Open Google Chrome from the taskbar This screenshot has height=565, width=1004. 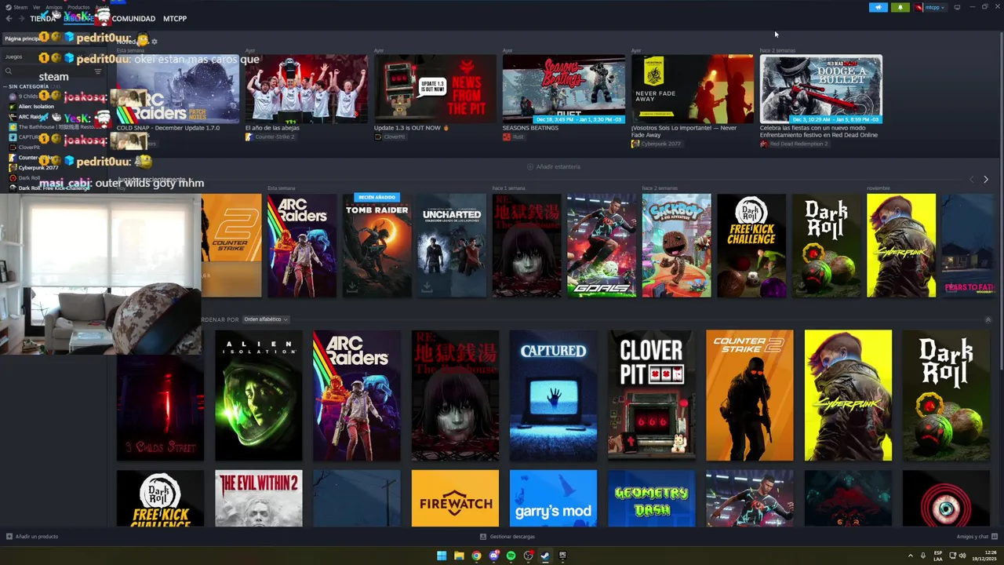click(x=476, y=556)
